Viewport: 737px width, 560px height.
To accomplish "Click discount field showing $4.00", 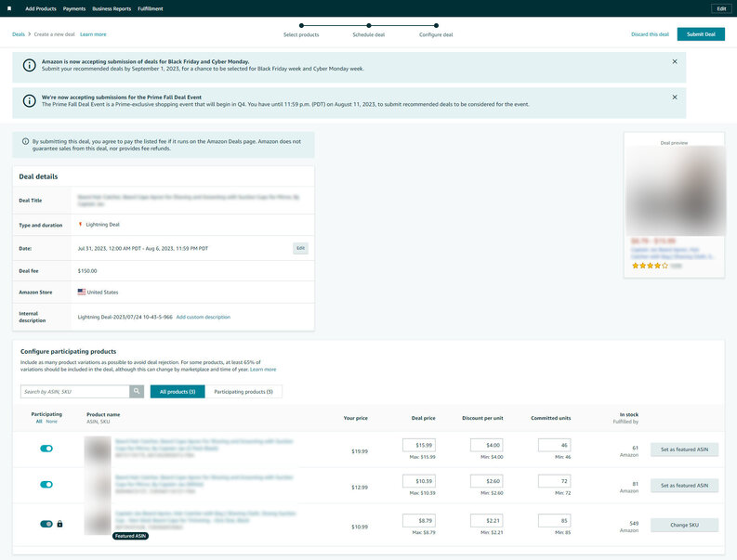I will point(486,445).
